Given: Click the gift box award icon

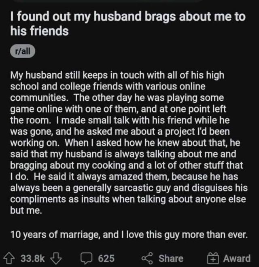Looking at the screenshot, I should [x=213, y=259].
